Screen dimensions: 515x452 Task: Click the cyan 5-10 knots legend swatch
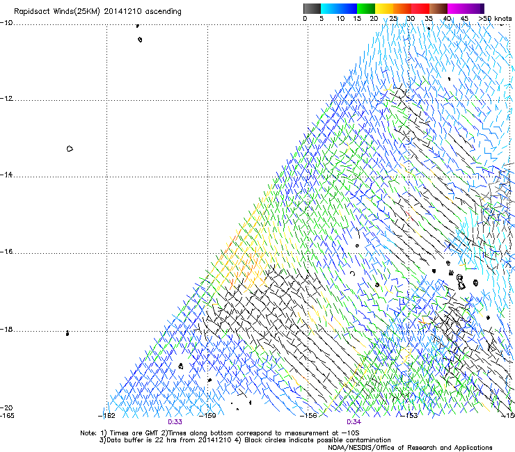(330, 8)
